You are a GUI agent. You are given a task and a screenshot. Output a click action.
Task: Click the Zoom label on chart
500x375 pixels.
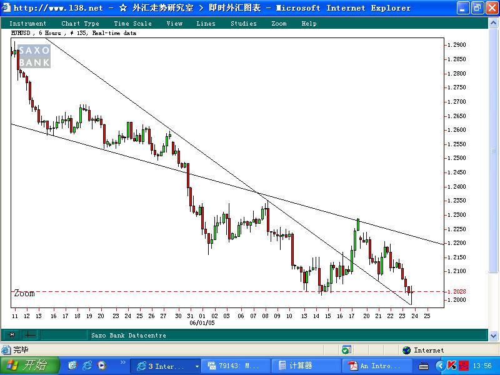24,293
